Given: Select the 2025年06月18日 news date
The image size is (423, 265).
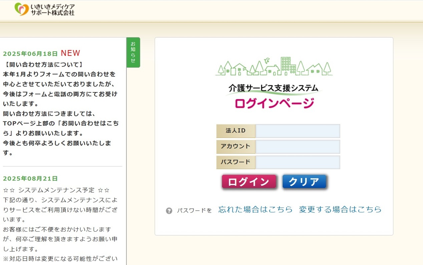Looking at the screenshot, I should pyautogui.click(x=30, y=54).
